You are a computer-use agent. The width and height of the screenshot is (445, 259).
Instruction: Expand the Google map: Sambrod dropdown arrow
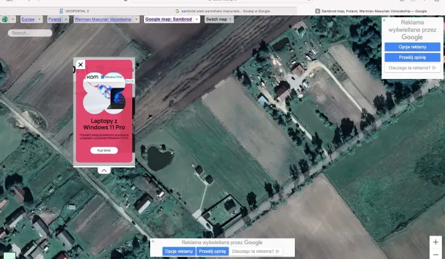[197, 19]
